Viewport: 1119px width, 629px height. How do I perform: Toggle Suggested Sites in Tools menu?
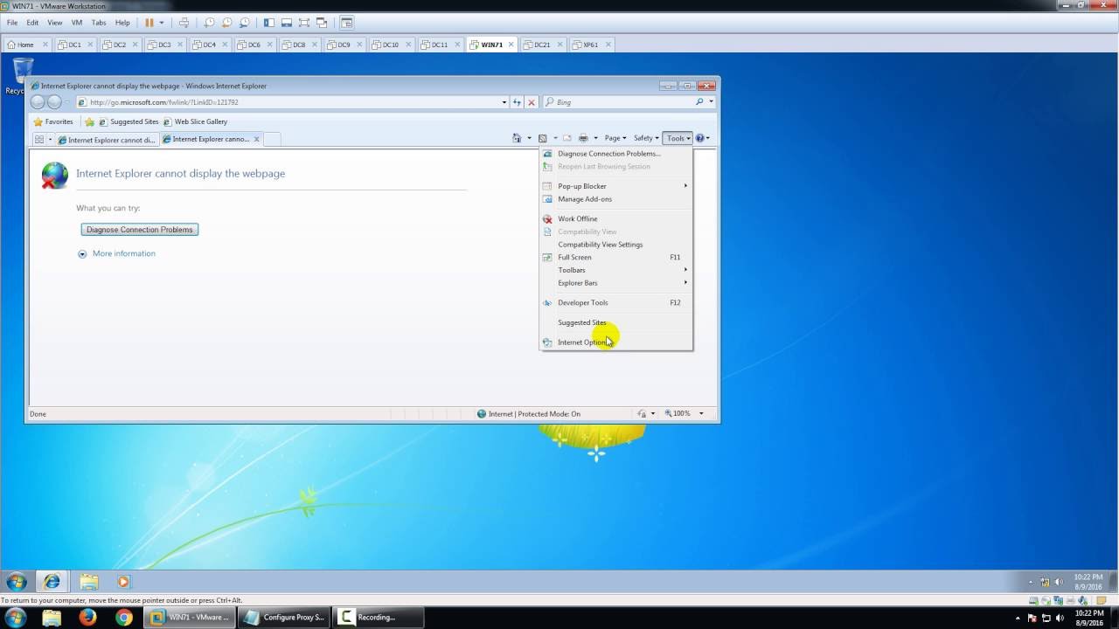(615, 323)
